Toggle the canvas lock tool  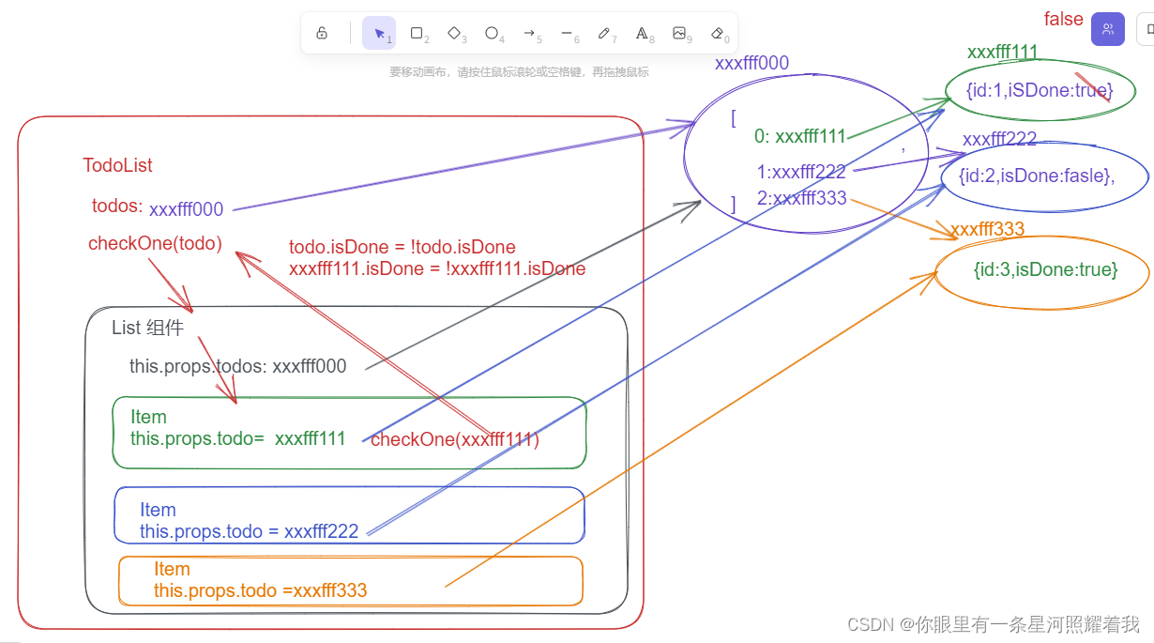click(x=322, y=33)
